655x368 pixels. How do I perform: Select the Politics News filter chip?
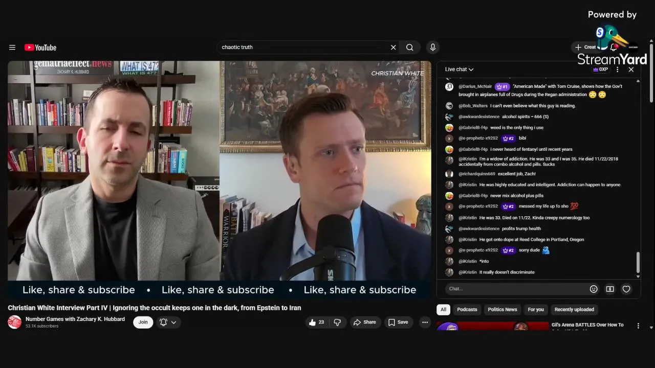tap(503, 309)
